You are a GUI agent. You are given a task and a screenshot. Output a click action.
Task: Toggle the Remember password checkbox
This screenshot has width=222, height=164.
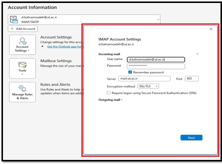[130, 72]
